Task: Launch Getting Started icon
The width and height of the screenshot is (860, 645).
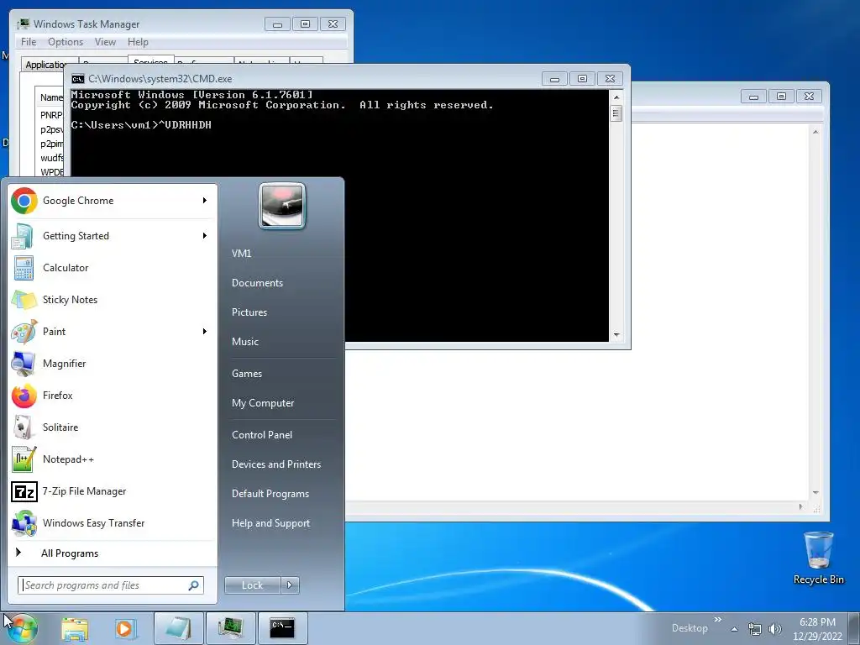Action: pos(24,236)
